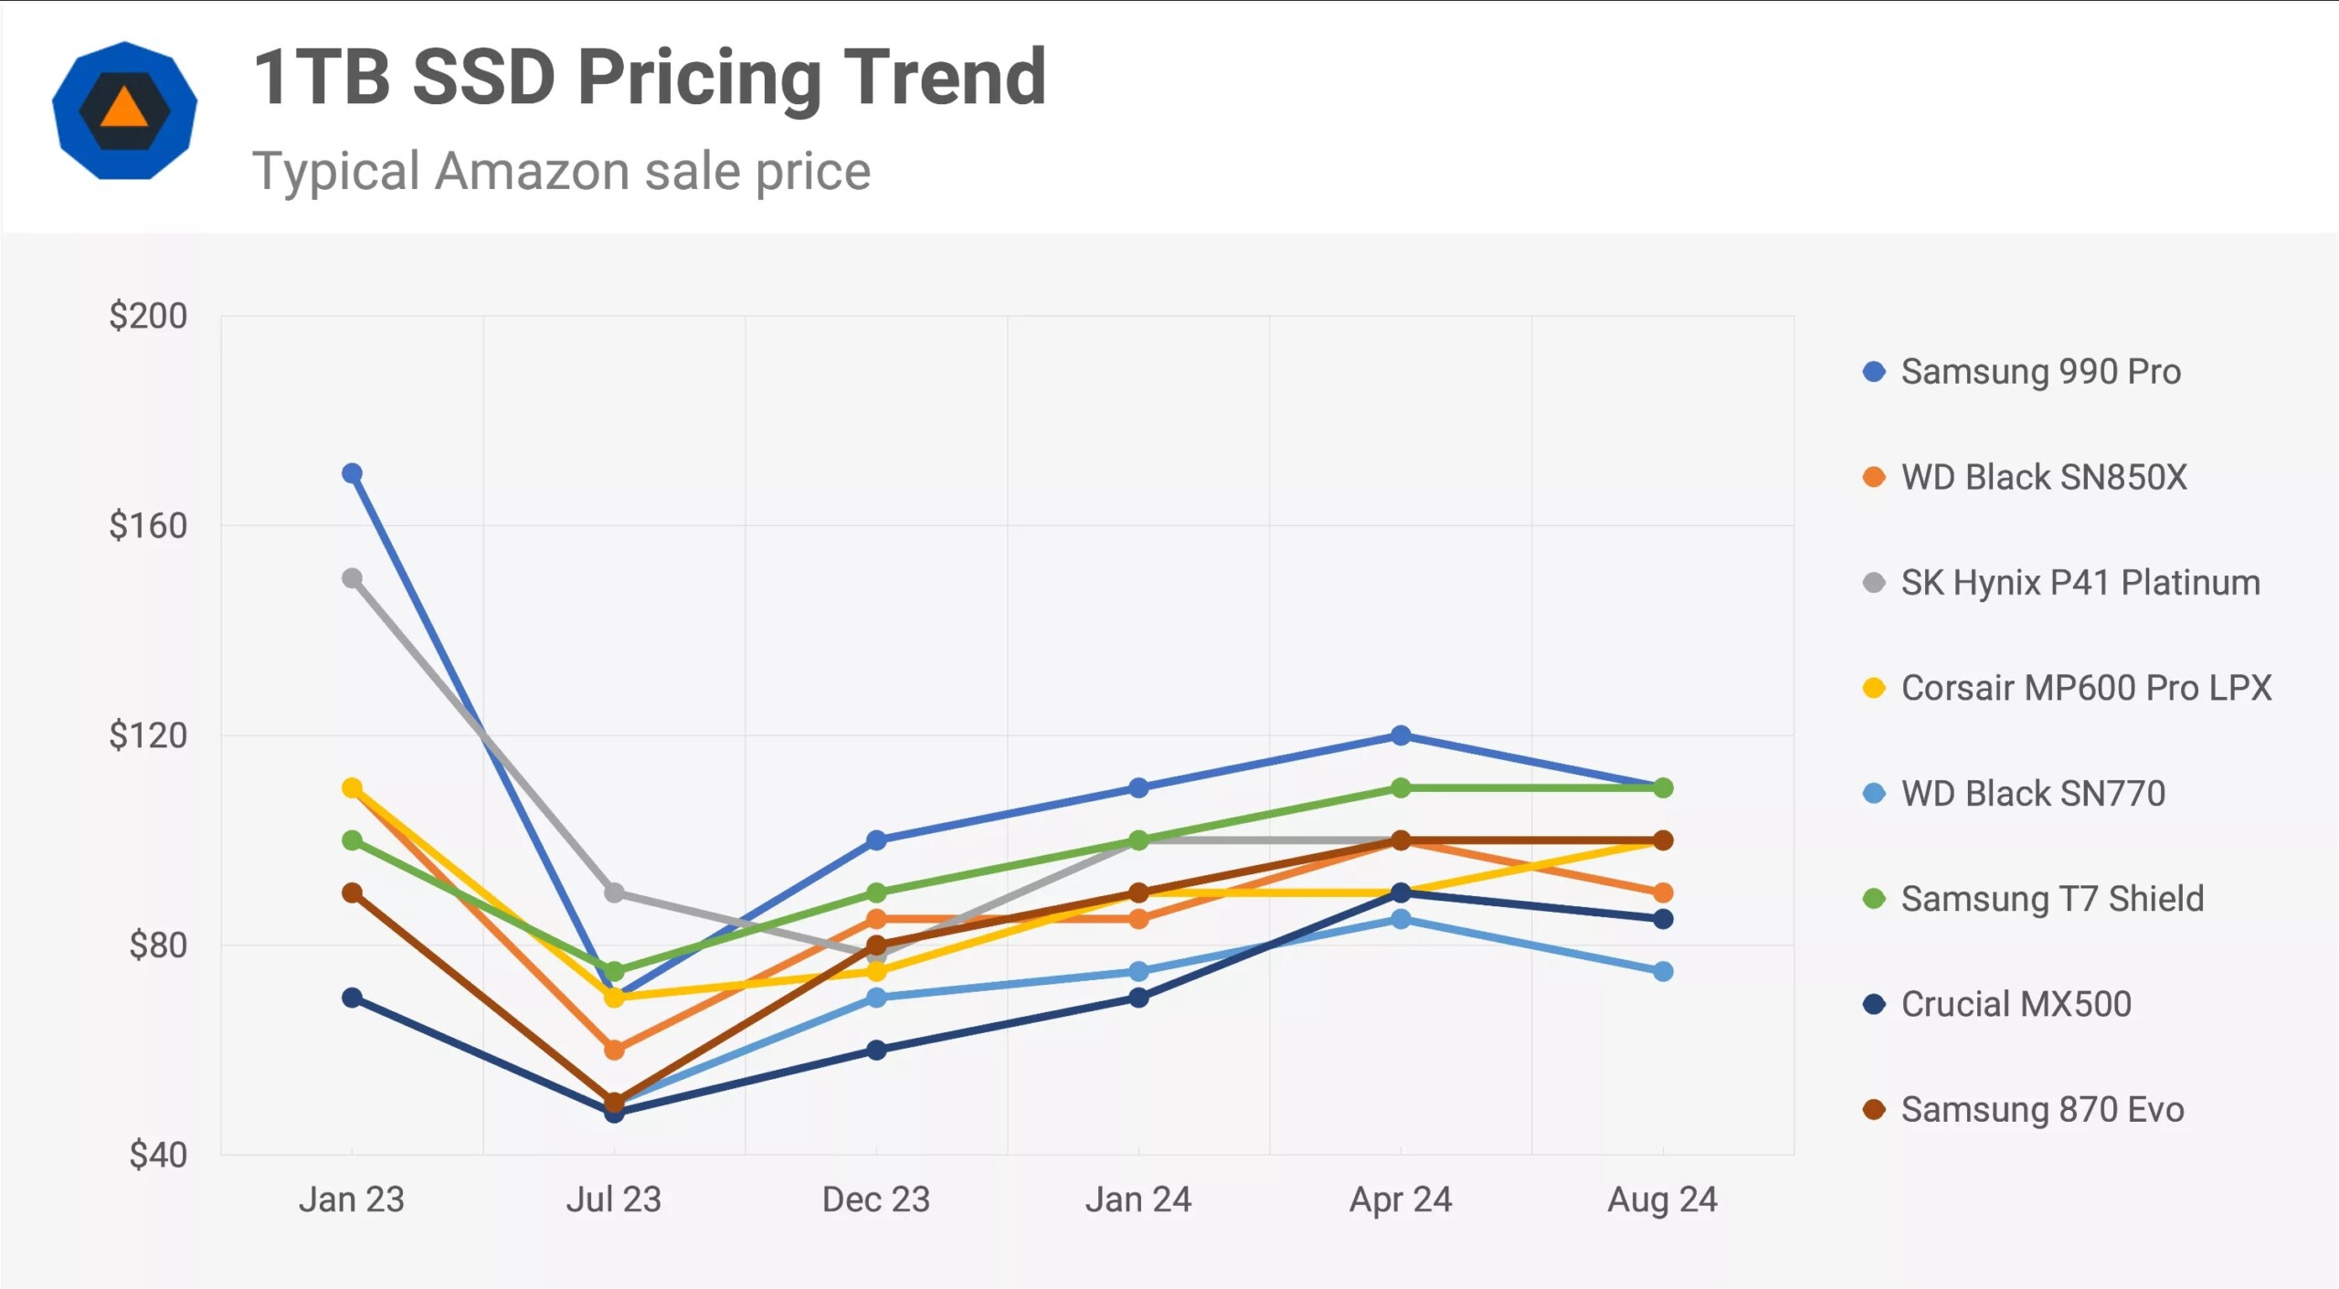Screen dimensions: 2339x1289
Task: Click the orange SN850X Jul 23 data point
Action: (614, 1050)
